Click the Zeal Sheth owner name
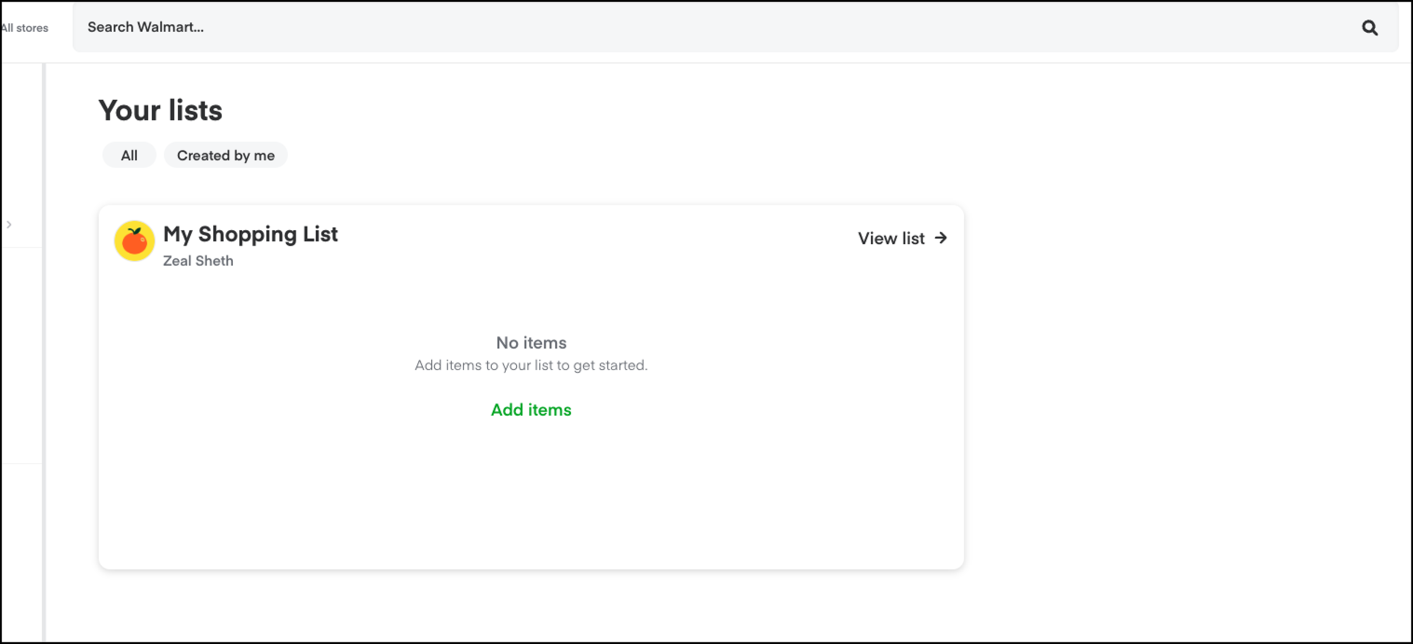This screenshot has height=644, width=1413. 198,261
